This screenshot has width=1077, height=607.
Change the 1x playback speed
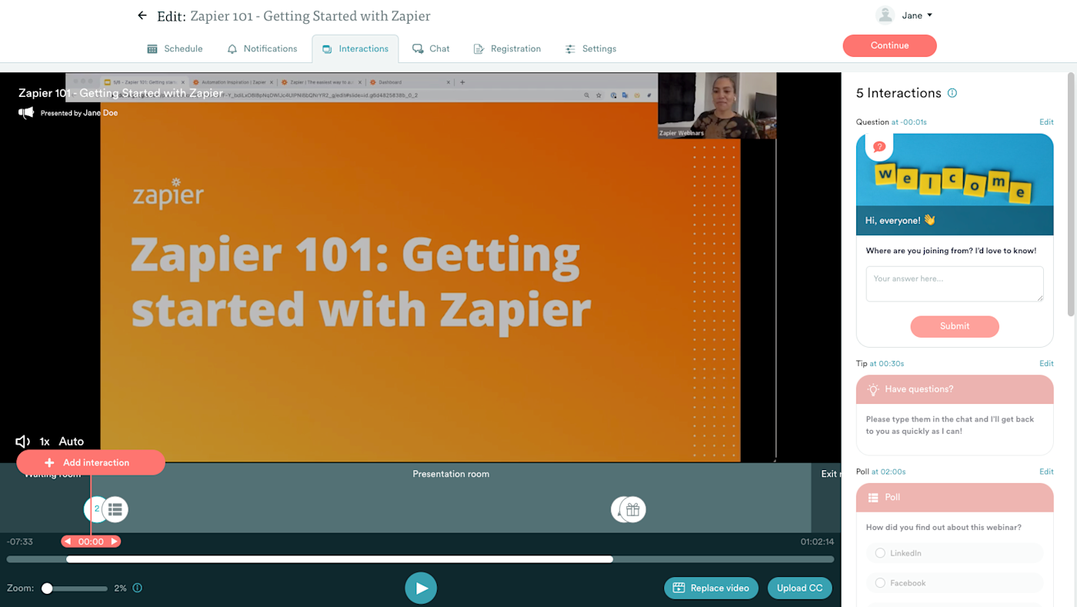pyautogui.click(x=45, y=442)
